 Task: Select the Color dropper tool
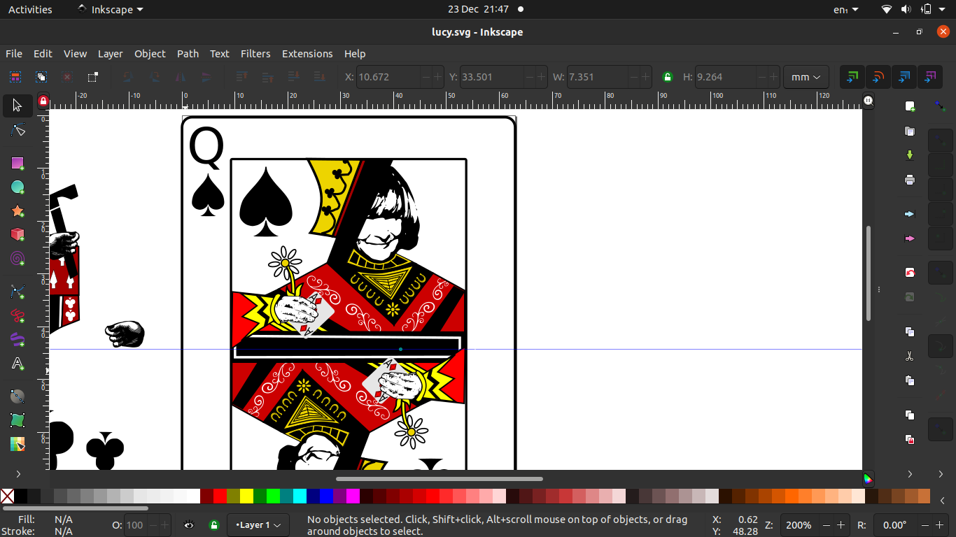(17, 444)
